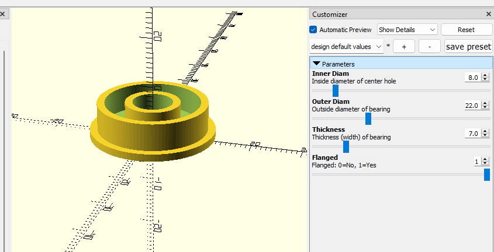This screenshot has width=494, height=252.
Task: Increase Flanged value with the up arrow
Action: tap(485, 160)
